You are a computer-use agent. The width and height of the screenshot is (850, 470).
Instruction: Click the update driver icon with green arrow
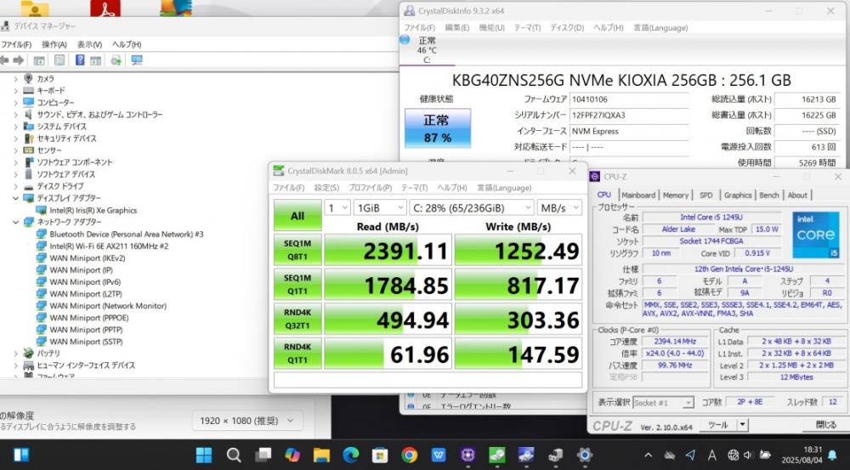[x=116, y=60]
